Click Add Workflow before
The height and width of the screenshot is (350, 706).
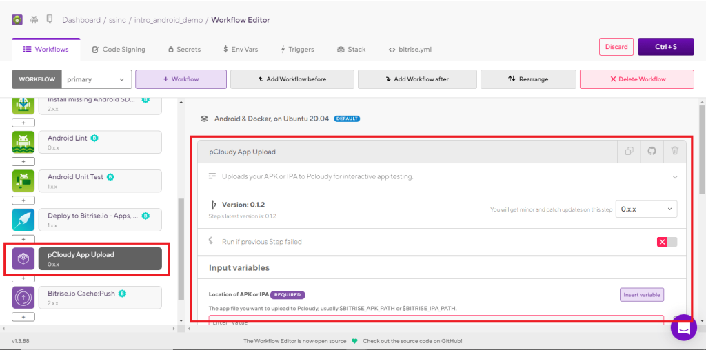pyautogui.click(x=292, y=79)
